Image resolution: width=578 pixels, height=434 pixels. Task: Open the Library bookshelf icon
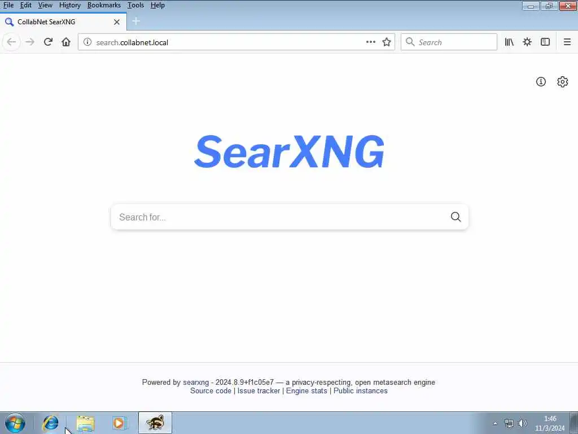[509, 42]
